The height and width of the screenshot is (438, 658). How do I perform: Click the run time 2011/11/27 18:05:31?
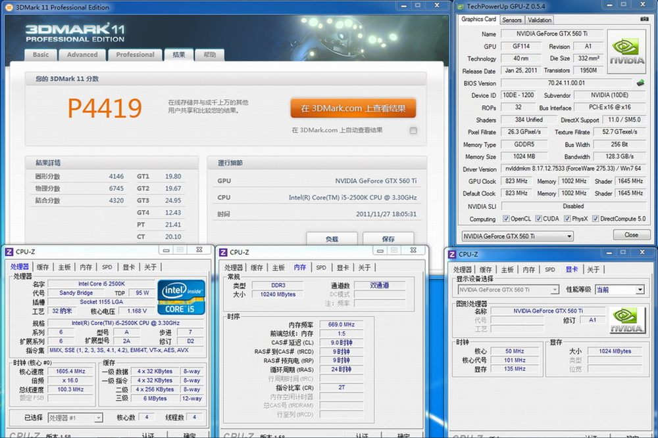pyautogui.click(x=386, y=214)
